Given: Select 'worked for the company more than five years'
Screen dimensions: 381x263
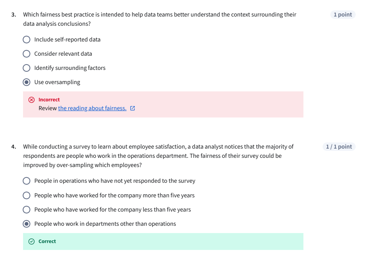Looking at the screenshot, I should coord(27,195).
